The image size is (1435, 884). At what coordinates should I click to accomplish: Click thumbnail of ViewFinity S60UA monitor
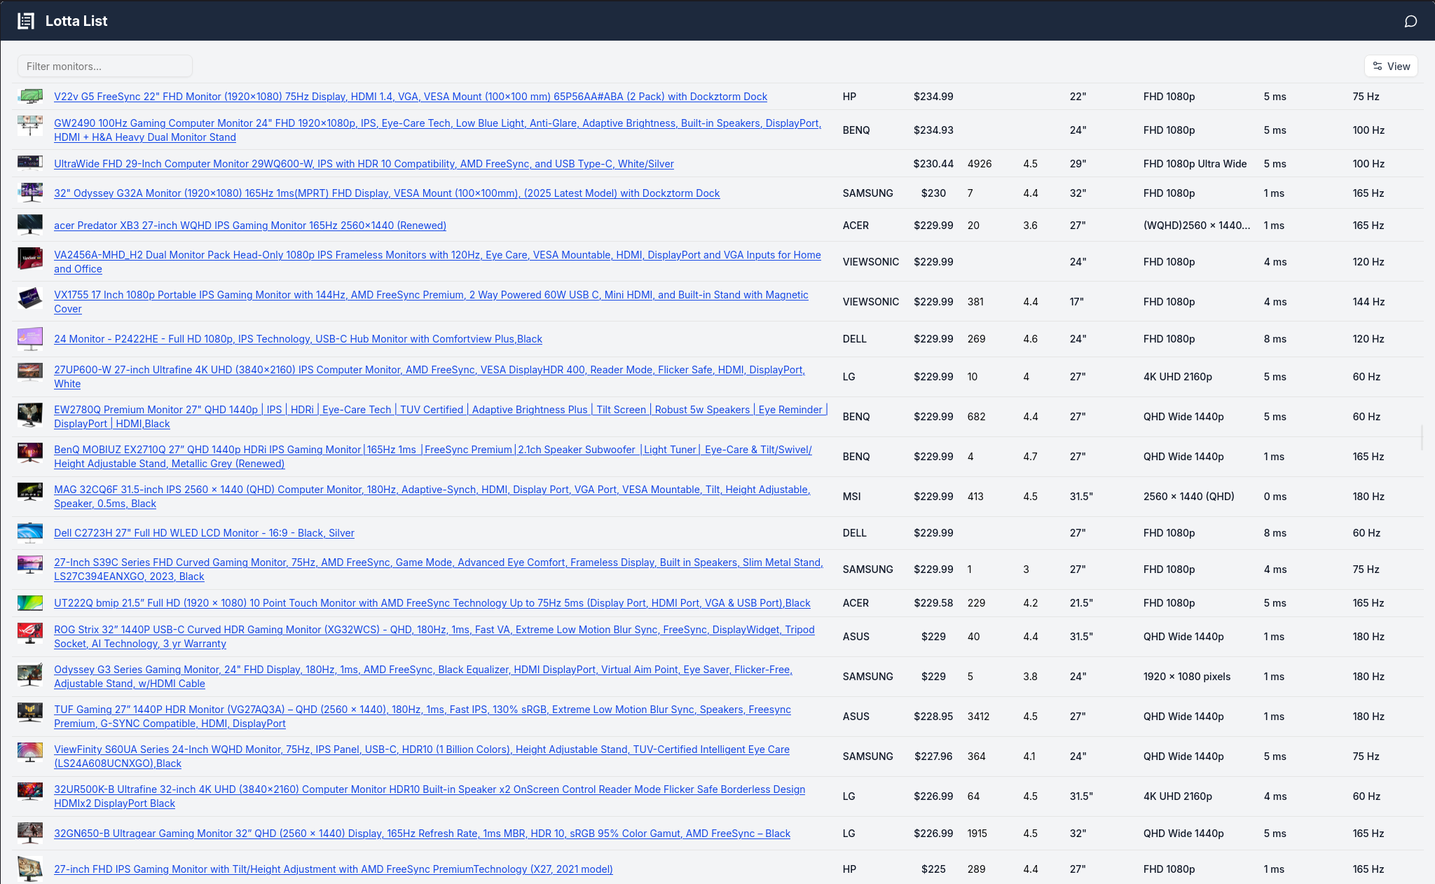click(x=30, y=753)
